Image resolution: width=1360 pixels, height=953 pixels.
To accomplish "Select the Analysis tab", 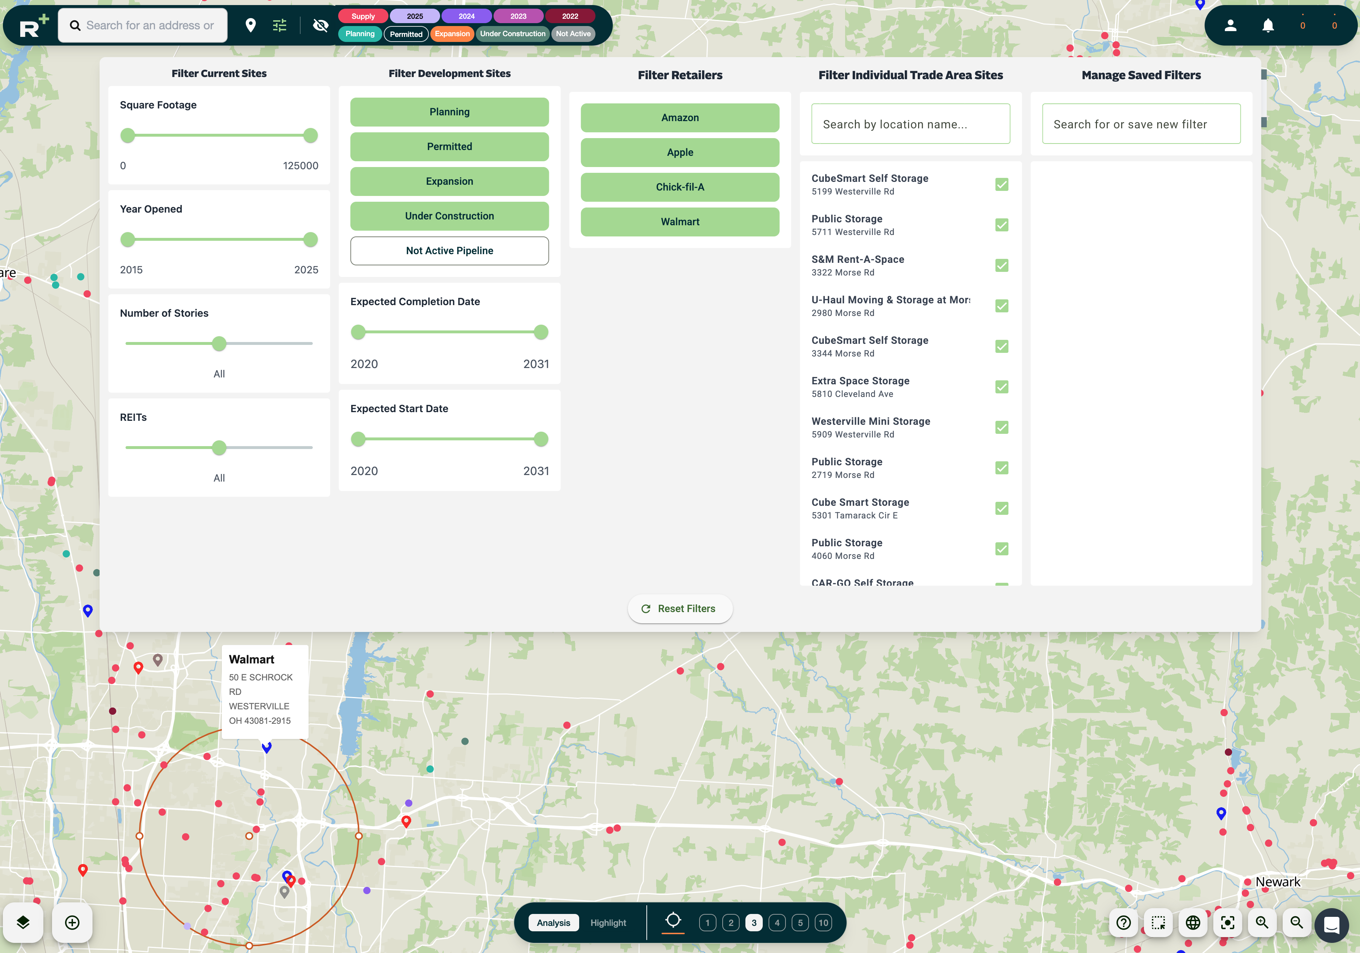I will click(554, 922).
